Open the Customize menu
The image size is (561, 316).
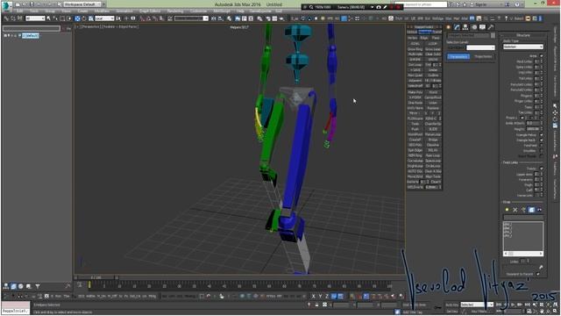(198, 11)
